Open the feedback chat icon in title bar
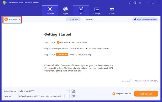Screen dimensions: 162x102 pyautogui.click(x=135, y=3)
